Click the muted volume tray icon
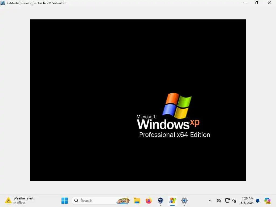The width and height of the screenshot is (276, 207). [234, 201]
